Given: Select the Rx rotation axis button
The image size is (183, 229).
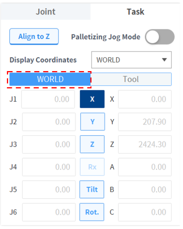Looking at the screenshot, I should [92, 167].
